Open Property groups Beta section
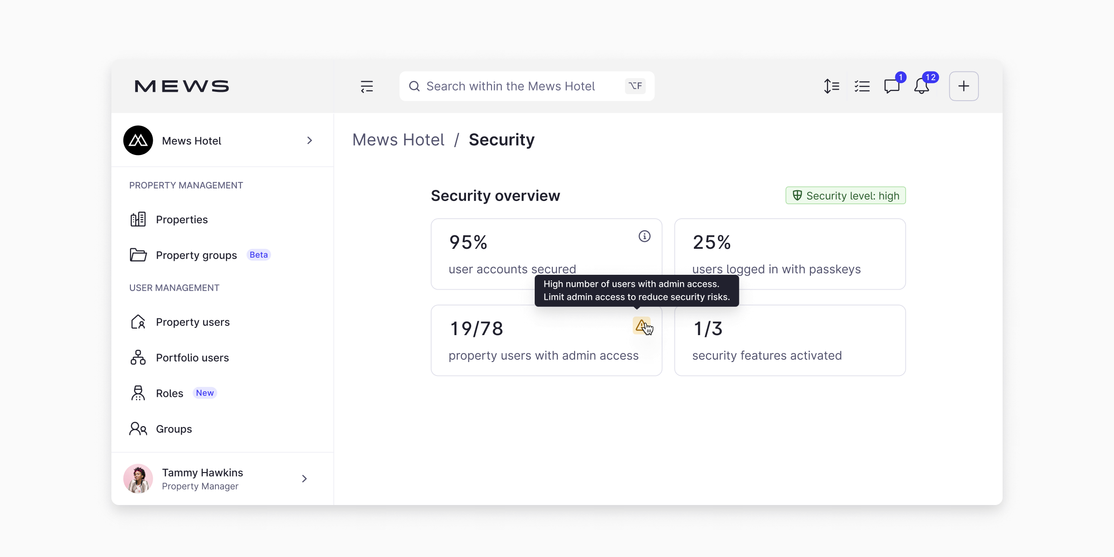The height and width of the screenshot is (557, 1114). coord(196,255)
